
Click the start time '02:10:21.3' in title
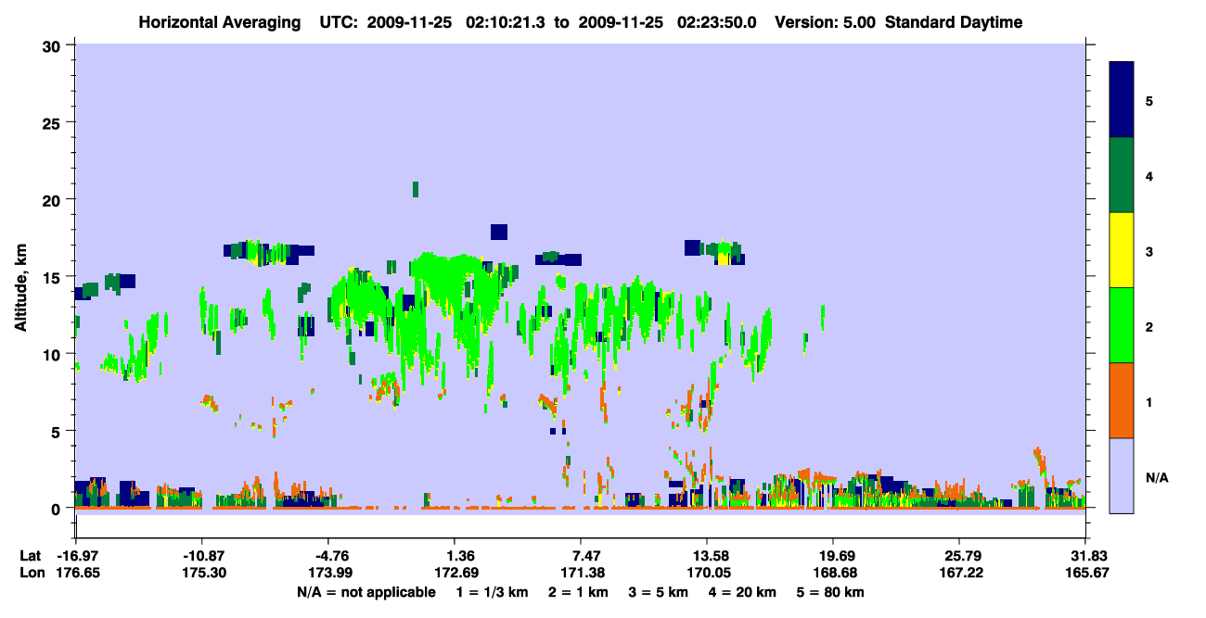pyautogui.click(x=505, y=22)
